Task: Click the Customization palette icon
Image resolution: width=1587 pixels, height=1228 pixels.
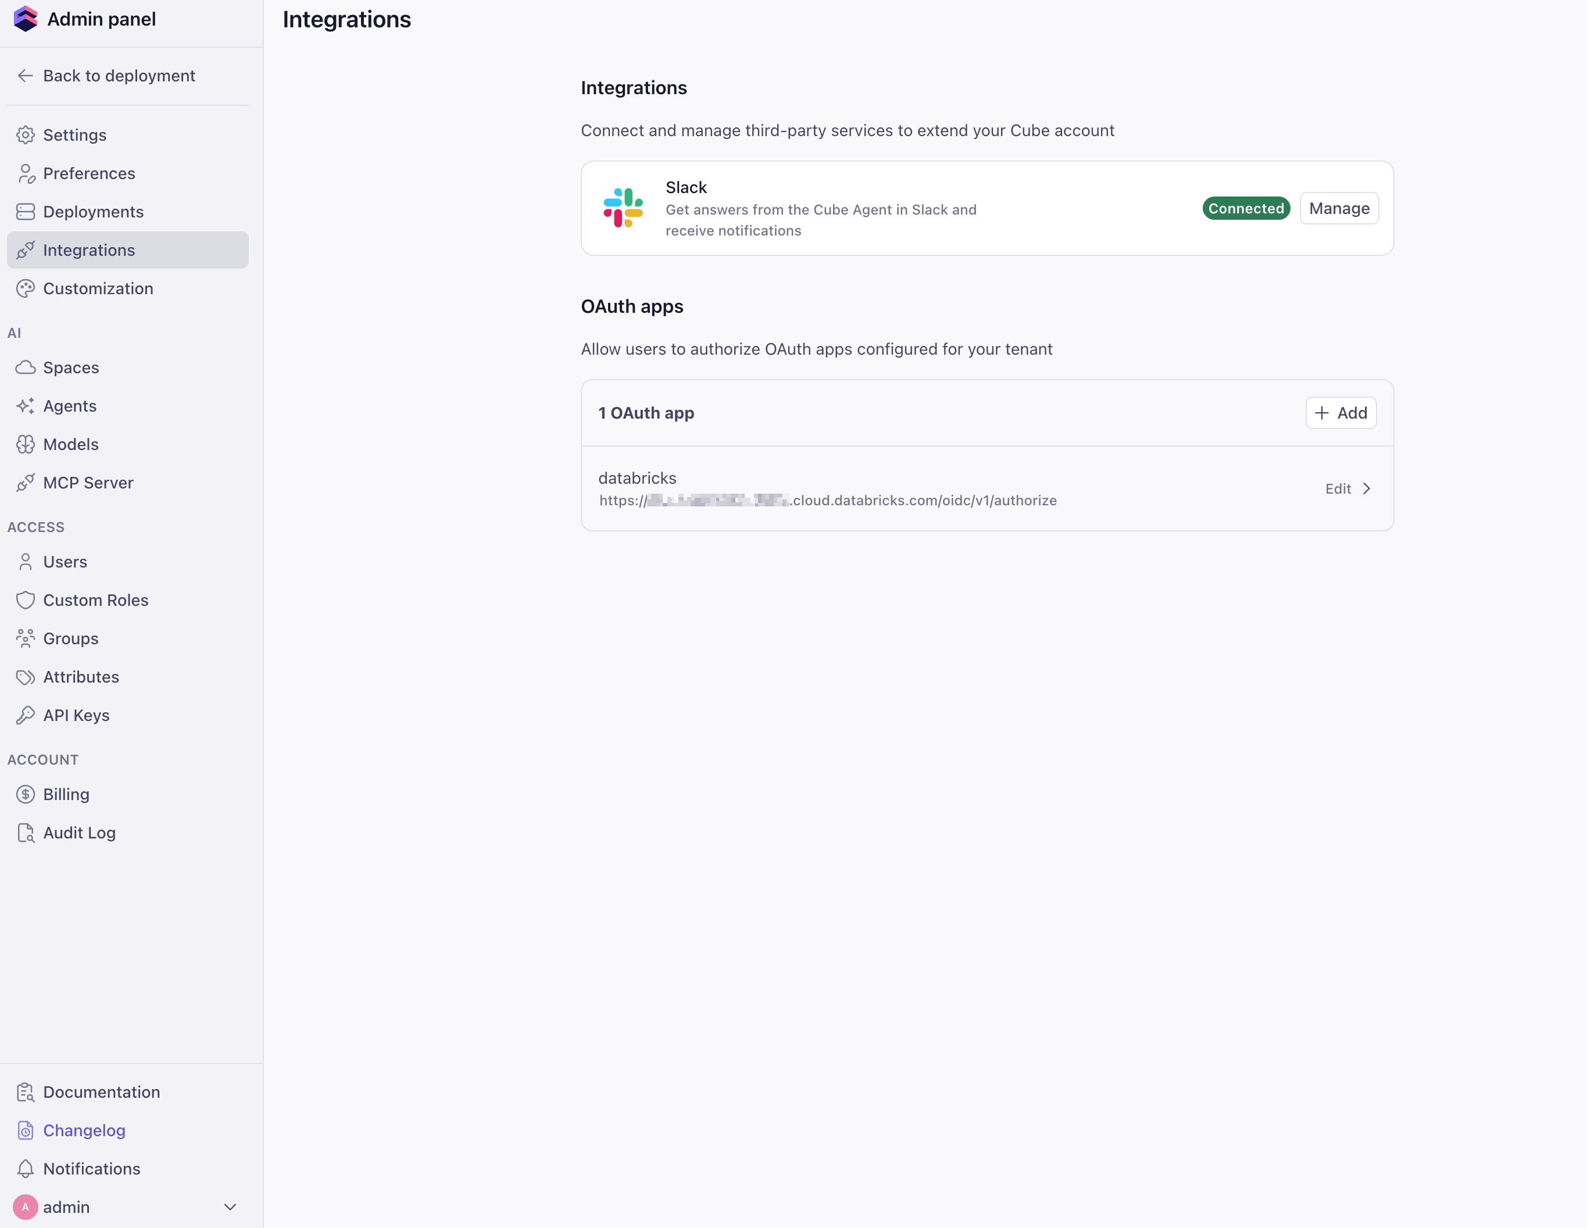Action: 26,288
